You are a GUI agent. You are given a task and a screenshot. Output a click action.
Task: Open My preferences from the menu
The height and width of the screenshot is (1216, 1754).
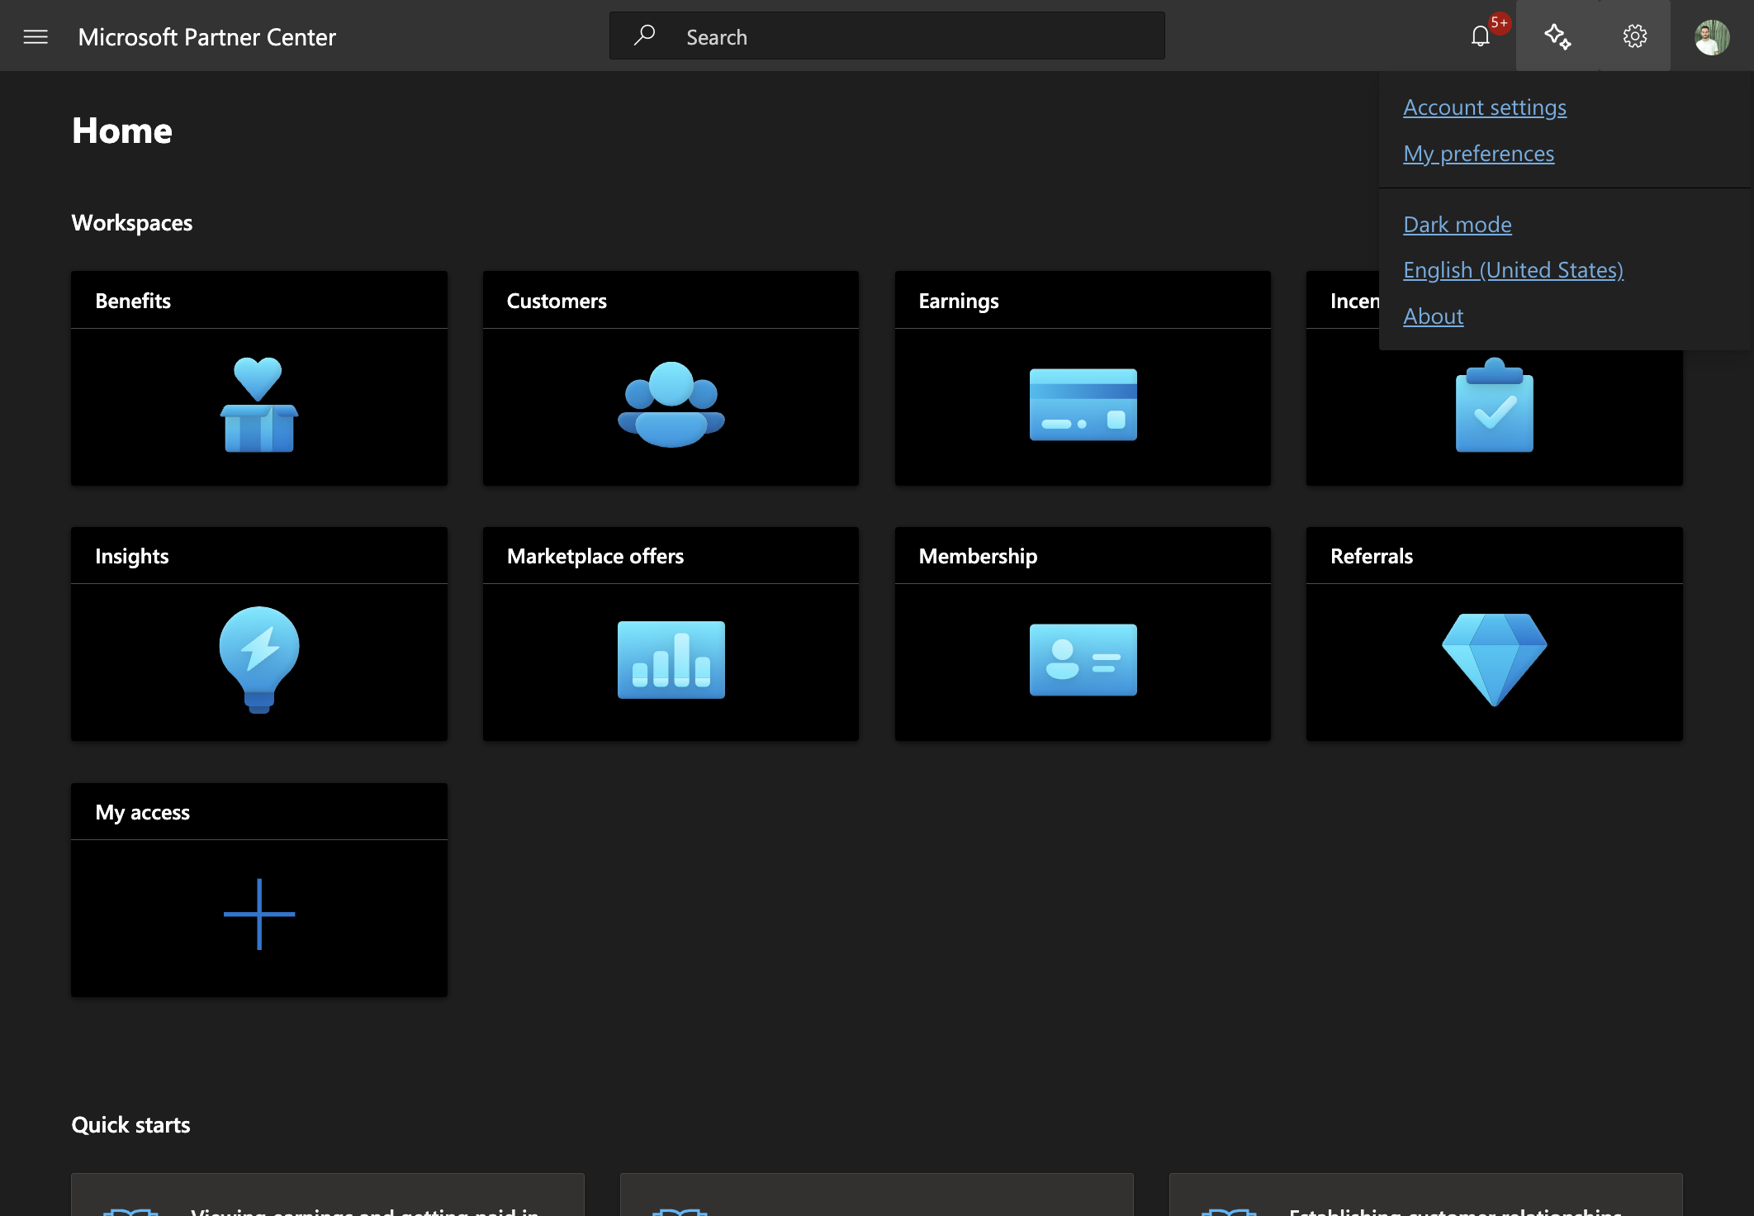point(1478,154)
